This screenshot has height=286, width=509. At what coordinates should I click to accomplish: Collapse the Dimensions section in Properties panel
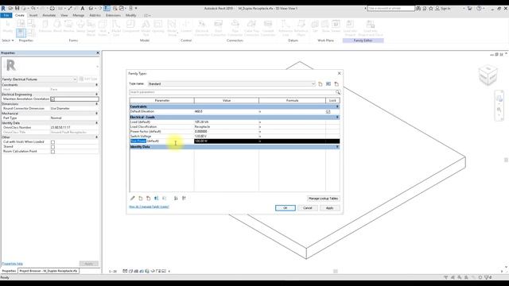point(97,104)
